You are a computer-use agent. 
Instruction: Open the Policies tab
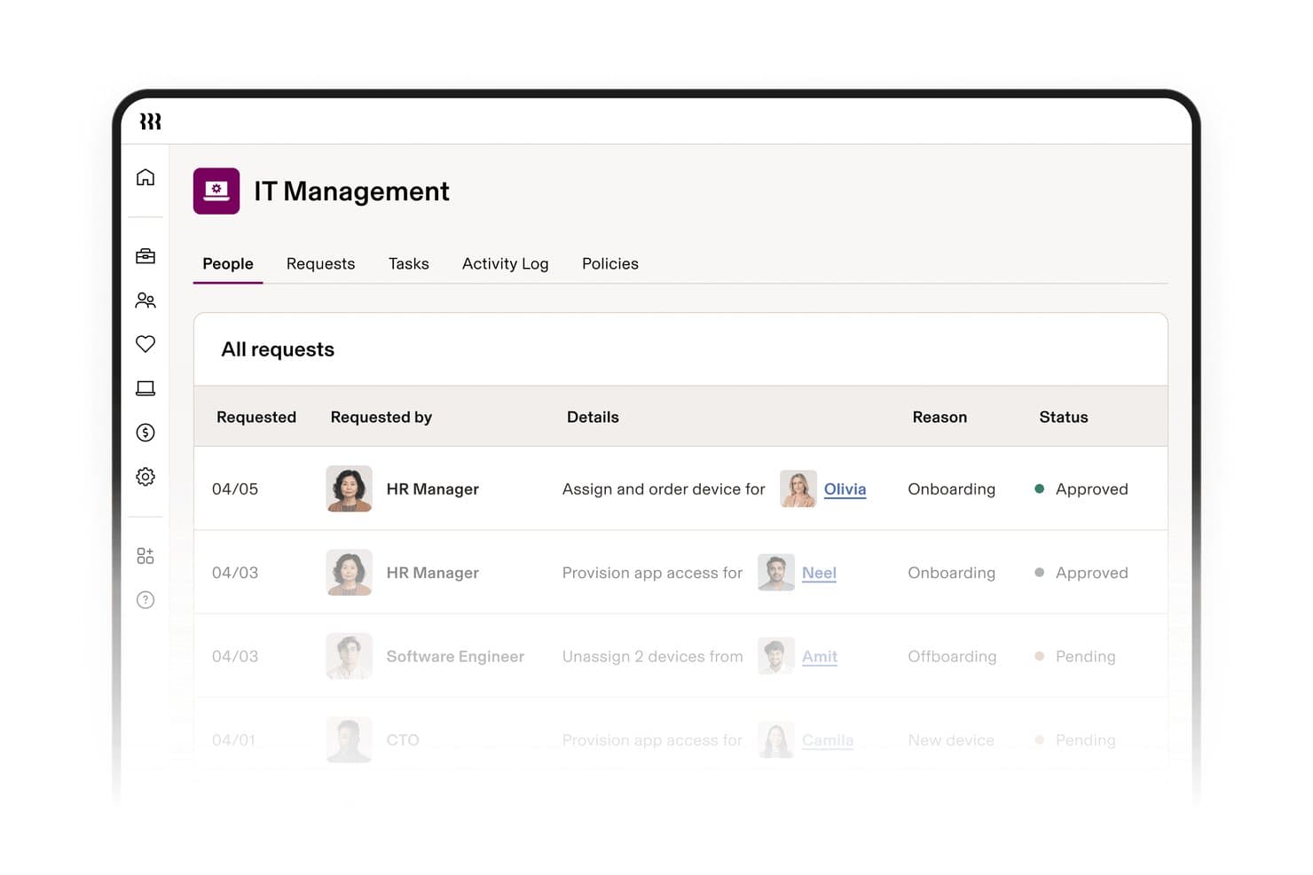pos(610,263)
